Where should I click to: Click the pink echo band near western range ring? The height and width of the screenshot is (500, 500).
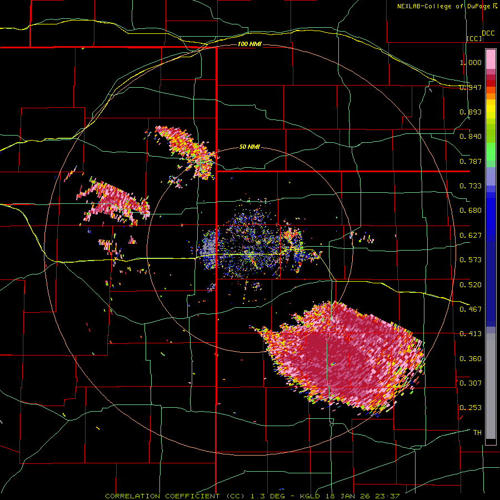pos(113,202)
